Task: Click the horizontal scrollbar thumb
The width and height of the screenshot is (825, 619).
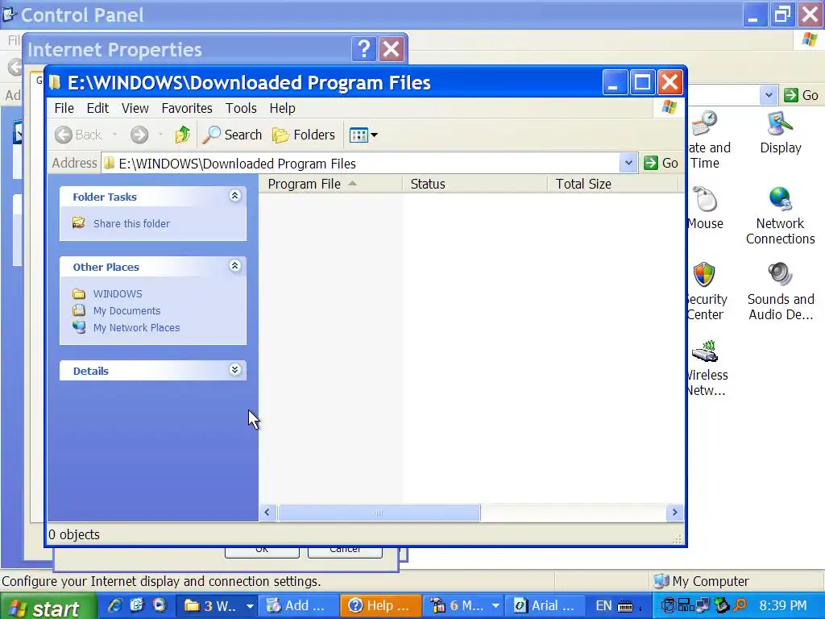Action: [379, 512]
